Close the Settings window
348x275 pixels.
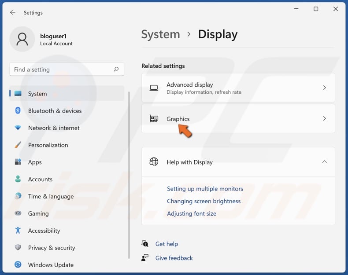coord(336,9)
